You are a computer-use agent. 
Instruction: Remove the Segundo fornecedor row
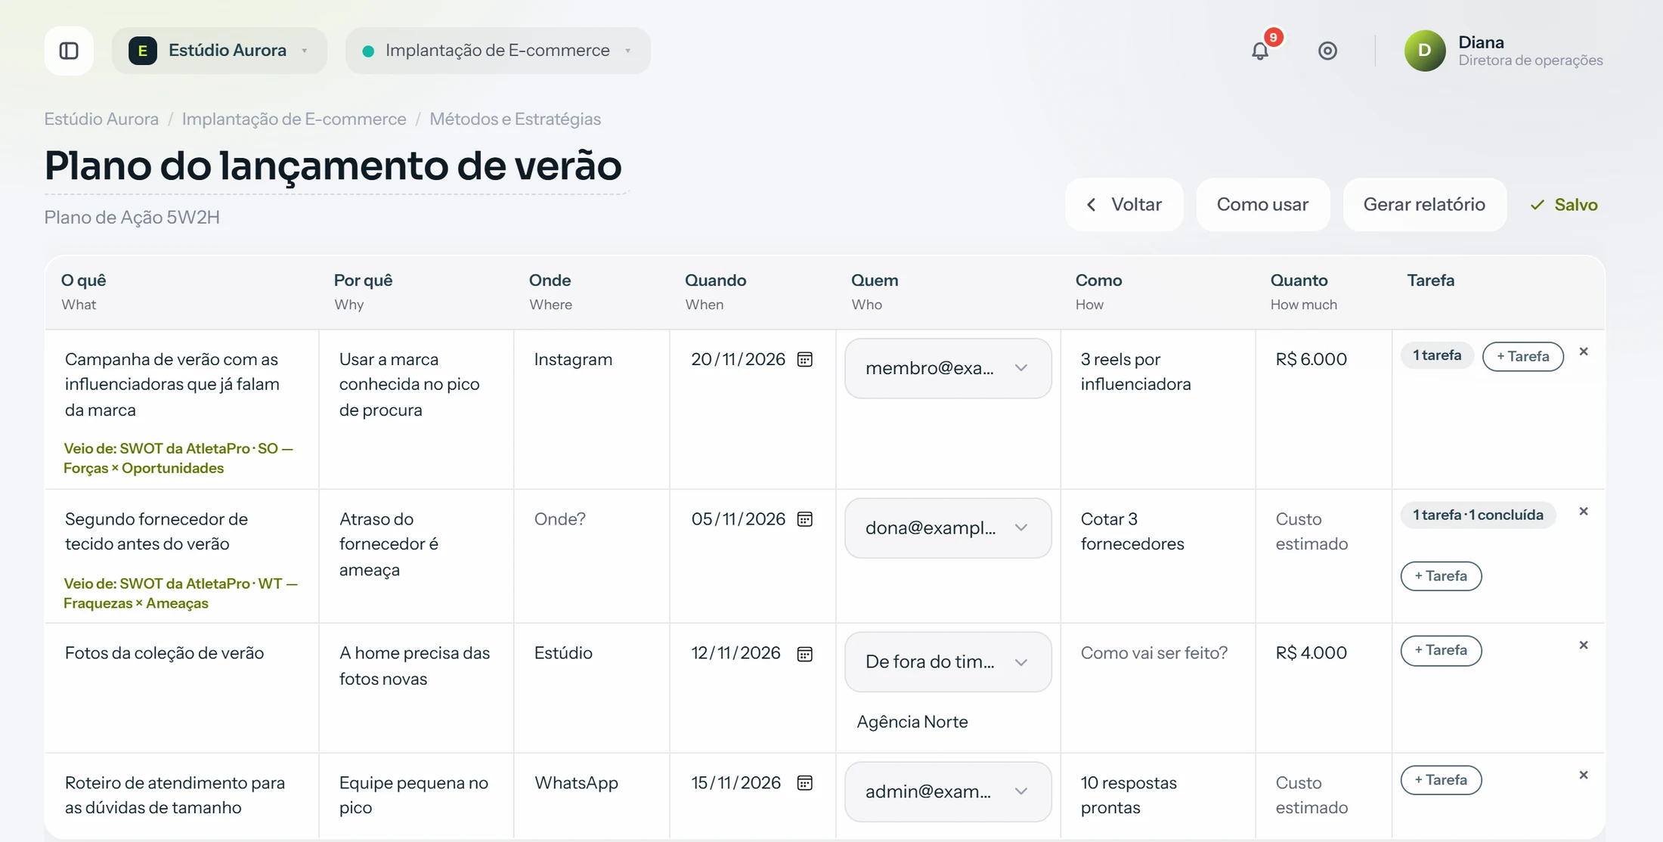1584,512
